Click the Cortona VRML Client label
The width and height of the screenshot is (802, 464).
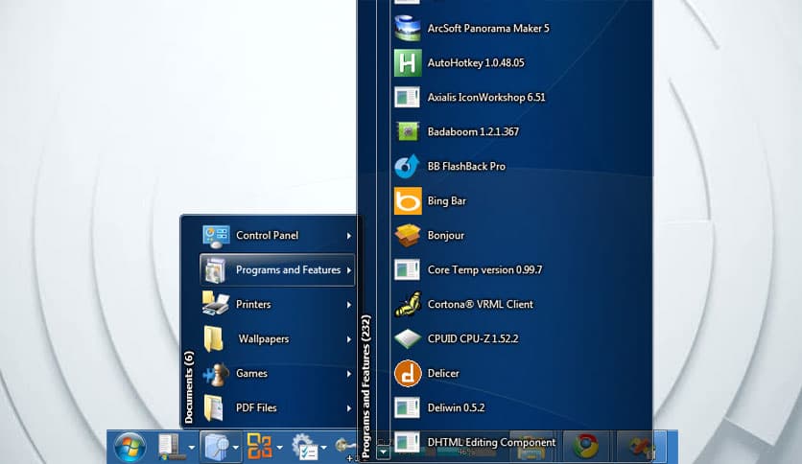pos(481,305)
